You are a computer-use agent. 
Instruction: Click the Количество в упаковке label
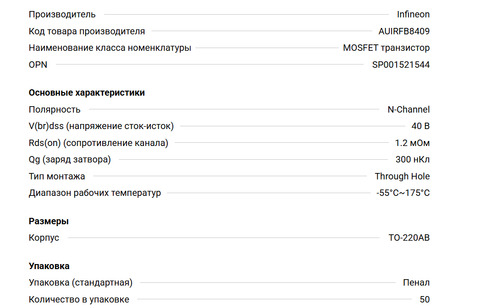click(79, 299)
